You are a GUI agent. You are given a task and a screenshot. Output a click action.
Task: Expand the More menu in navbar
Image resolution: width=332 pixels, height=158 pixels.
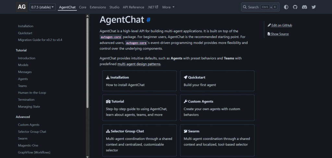(168, 7)
